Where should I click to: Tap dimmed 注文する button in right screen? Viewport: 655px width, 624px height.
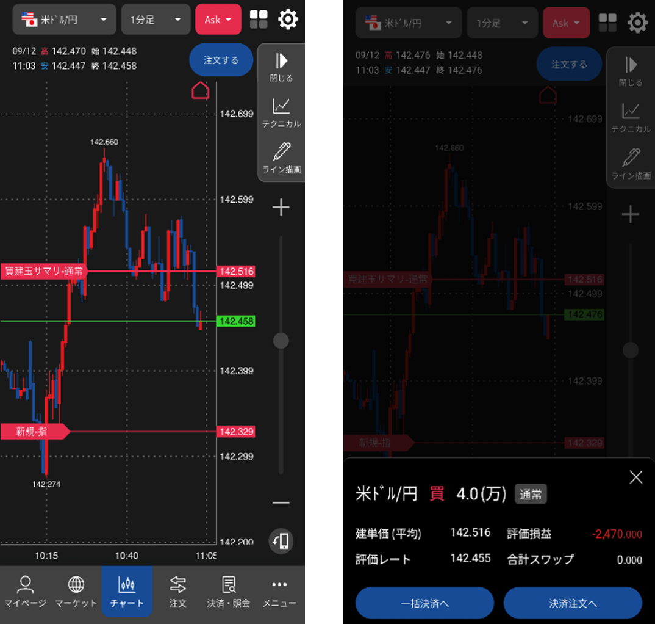pyautogui.click(x=569, y=64)
